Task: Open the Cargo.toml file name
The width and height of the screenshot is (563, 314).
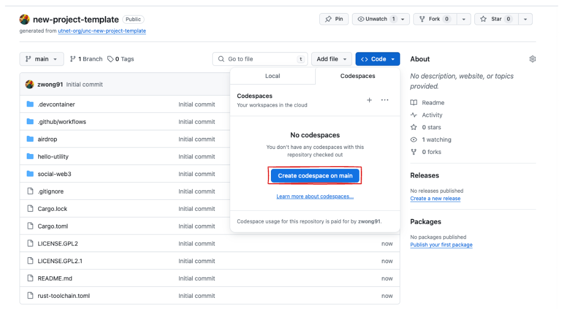Action: [53, 226]
